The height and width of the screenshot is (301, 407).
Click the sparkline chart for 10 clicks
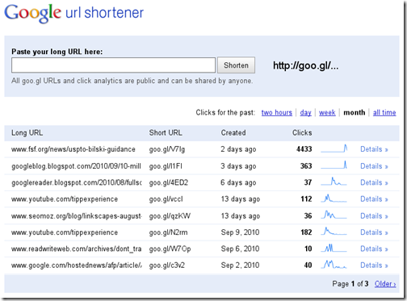[334, 248]
